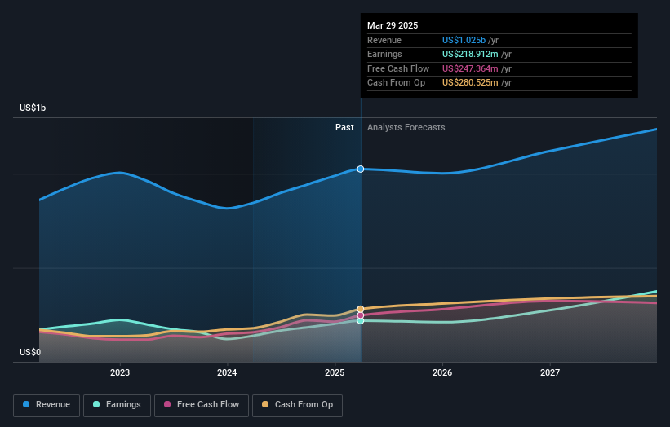The width and height of the screenshot is (670, 427).
Task: Click the 2026 x-axis label
Action: click(x=442, y=372)
